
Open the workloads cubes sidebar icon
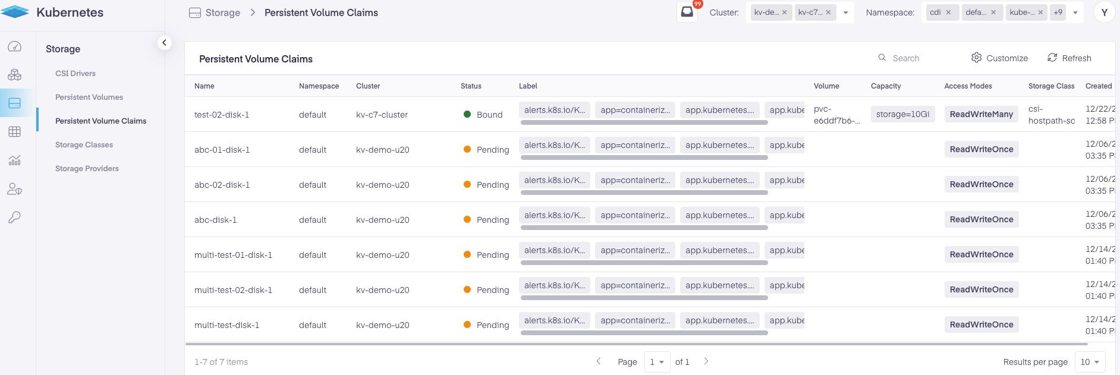click(x=15, y=75)
